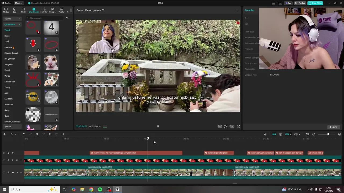Pick the countdown number 4 sticker
The width and height of the screenshot is (344, 193).
pyautogui.click(x=51, y=28)
